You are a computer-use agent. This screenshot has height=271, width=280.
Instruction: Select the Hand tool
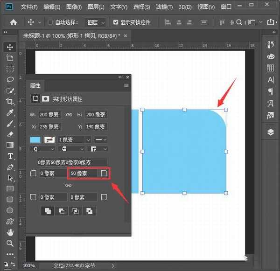point(10,232)
